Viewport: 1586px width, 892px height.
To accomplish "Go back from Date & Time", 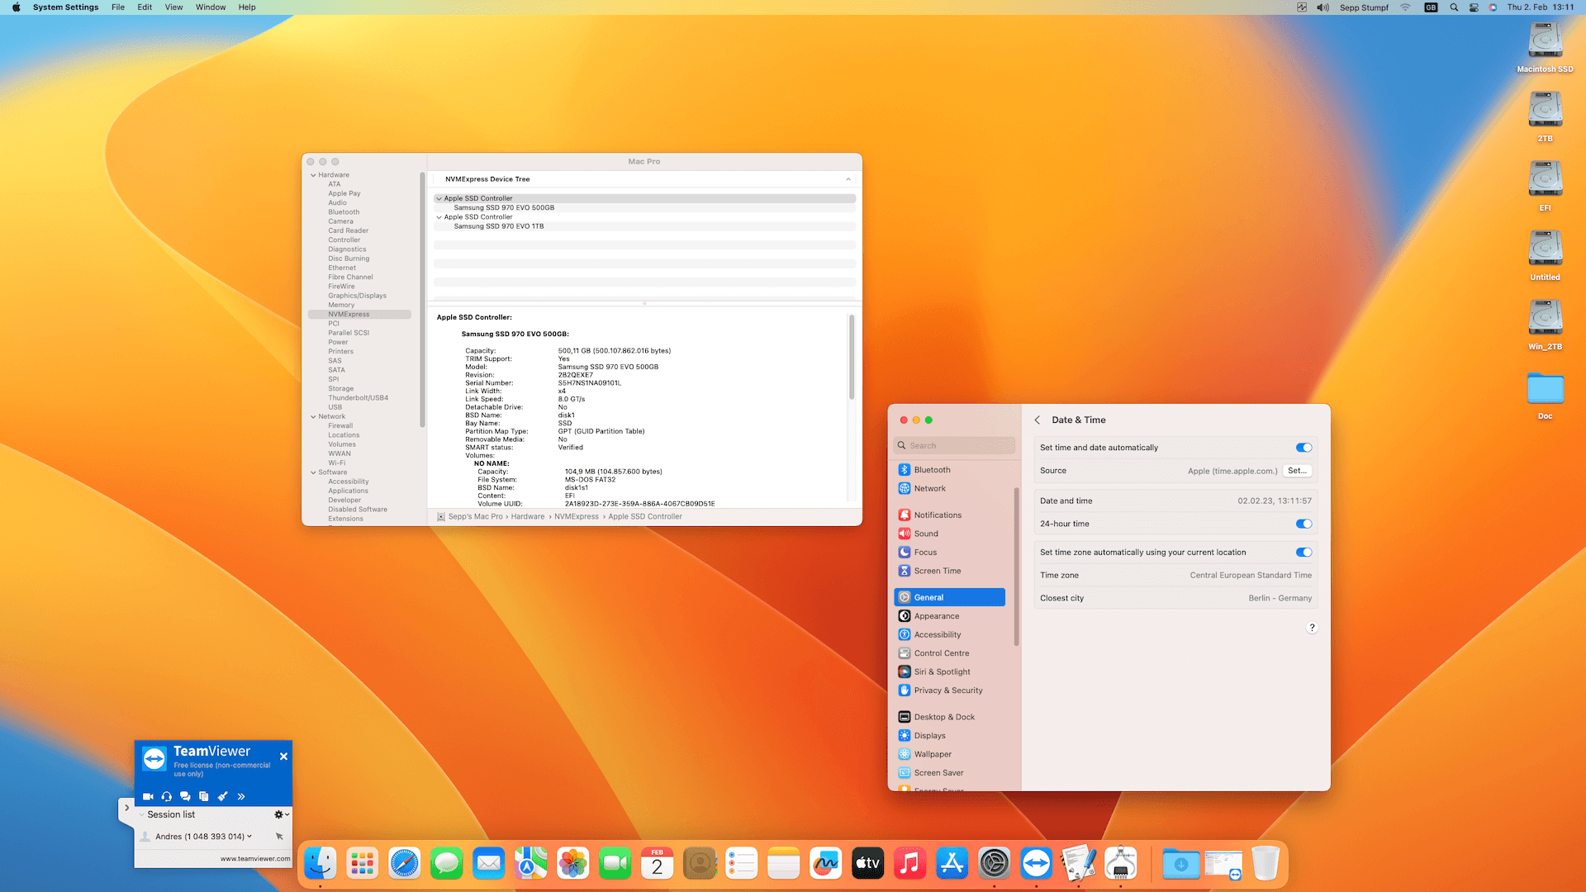I will [x=1038, y=420].
